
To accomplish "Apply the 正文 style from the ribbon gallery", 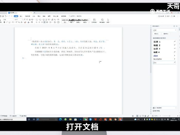I will pos(65,21).
